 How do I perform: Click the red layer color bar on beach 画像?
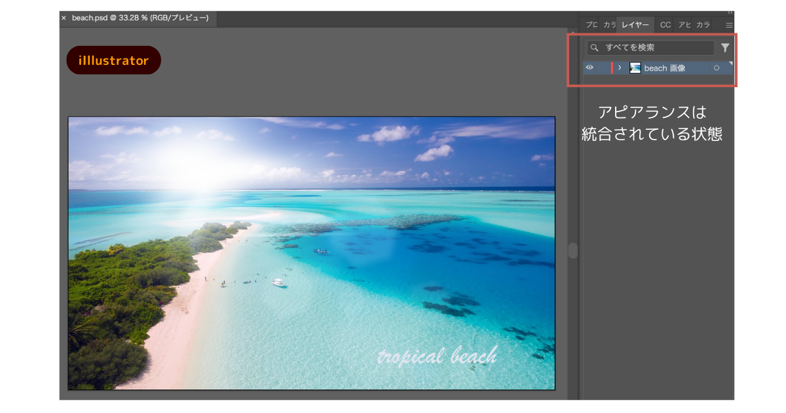tap(612, 67)
